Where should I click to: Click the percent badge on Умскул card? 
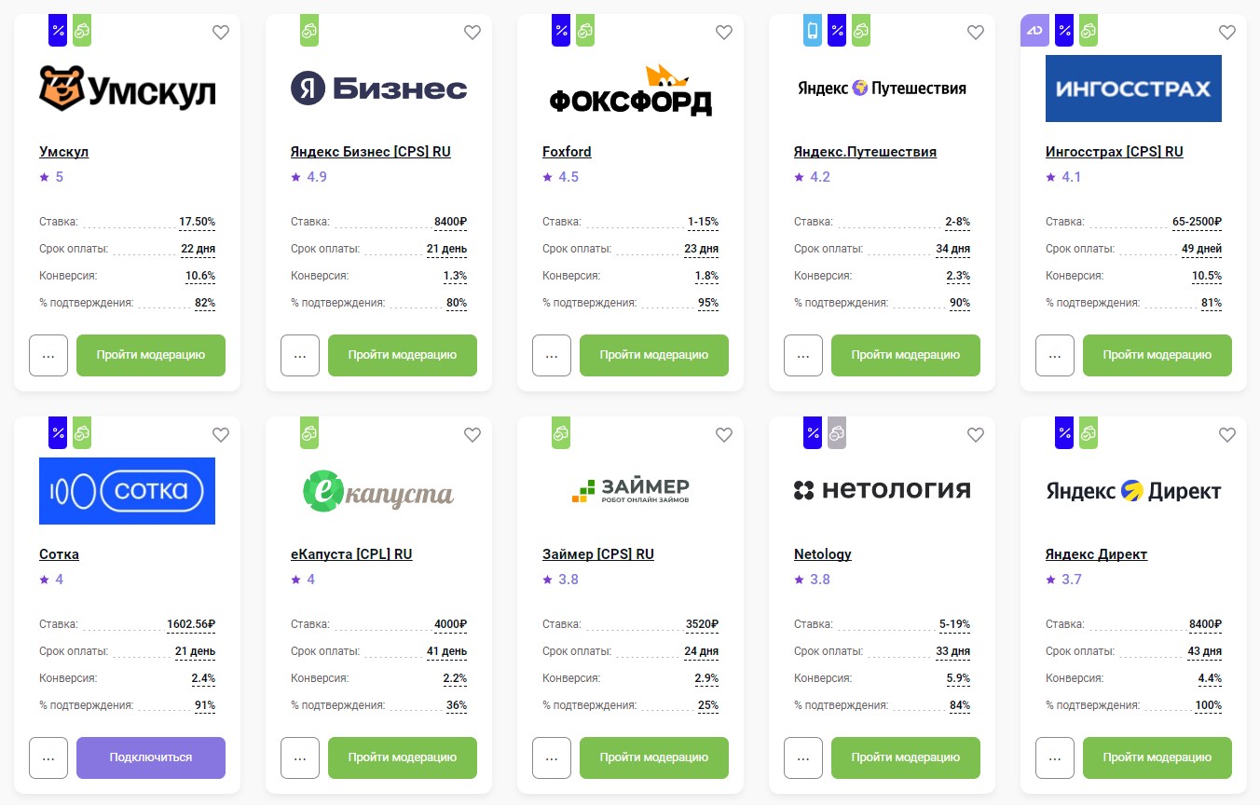(58, 30)
